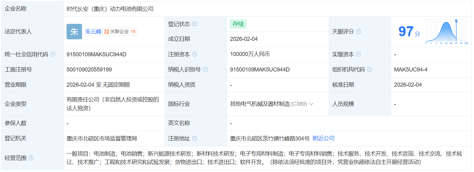Open legal representative 朱云峰 profile link
Image resolution: width=474 pixels, height=172 pixels.
(x=93, y=32)
